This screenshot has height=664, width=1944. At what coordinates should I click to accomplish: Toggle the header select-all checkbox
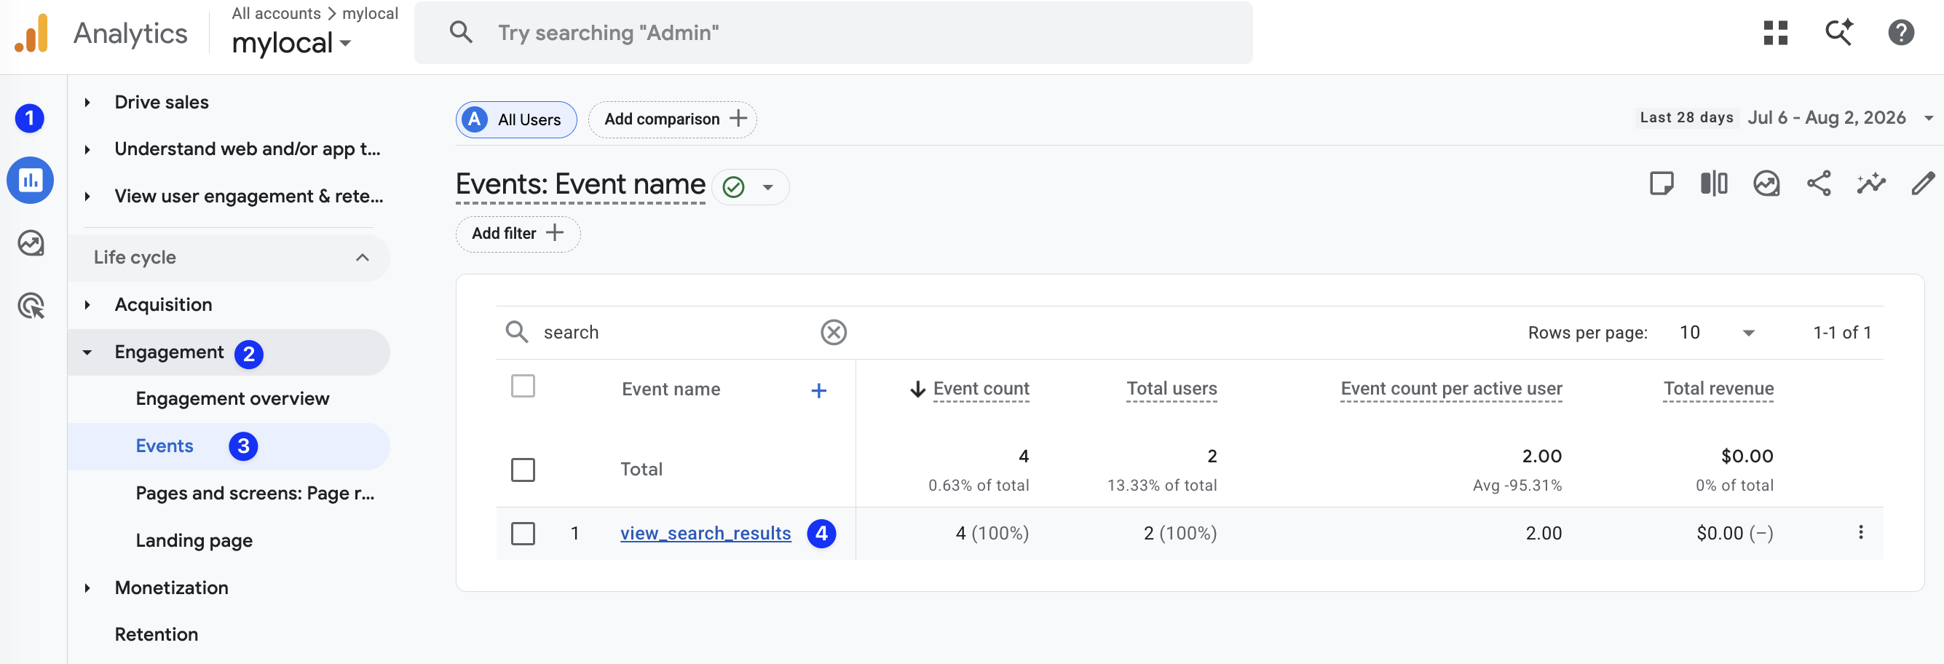click(522, 387)
